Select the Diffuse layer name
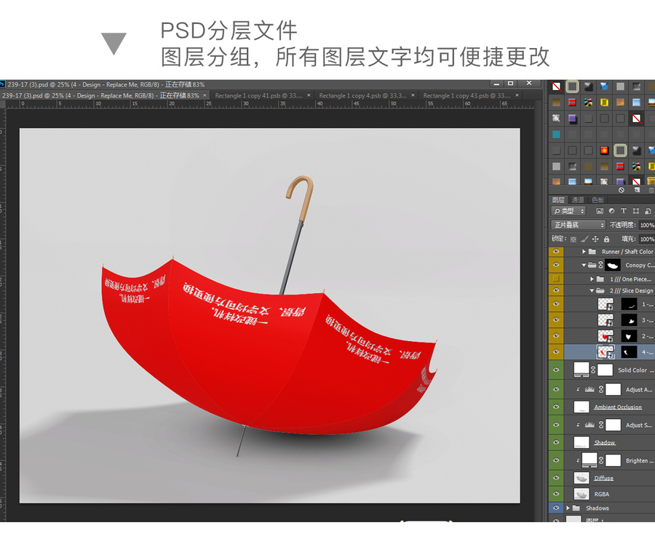Viewport: 655px width, 544px height. click(603, 478)
